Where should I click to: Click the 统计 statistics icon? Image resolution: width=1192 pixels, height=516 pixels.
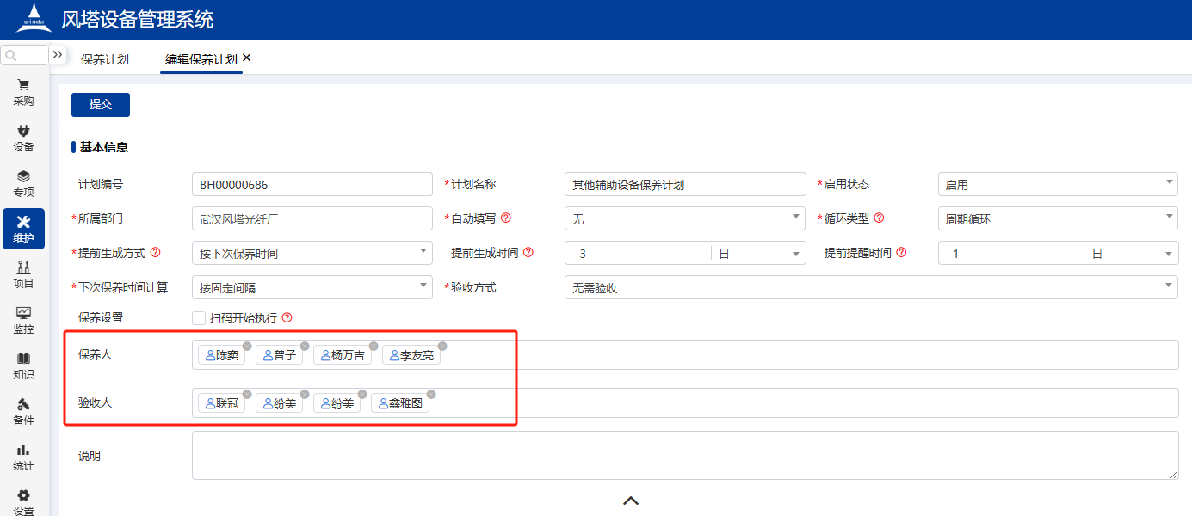click(23, 457)
